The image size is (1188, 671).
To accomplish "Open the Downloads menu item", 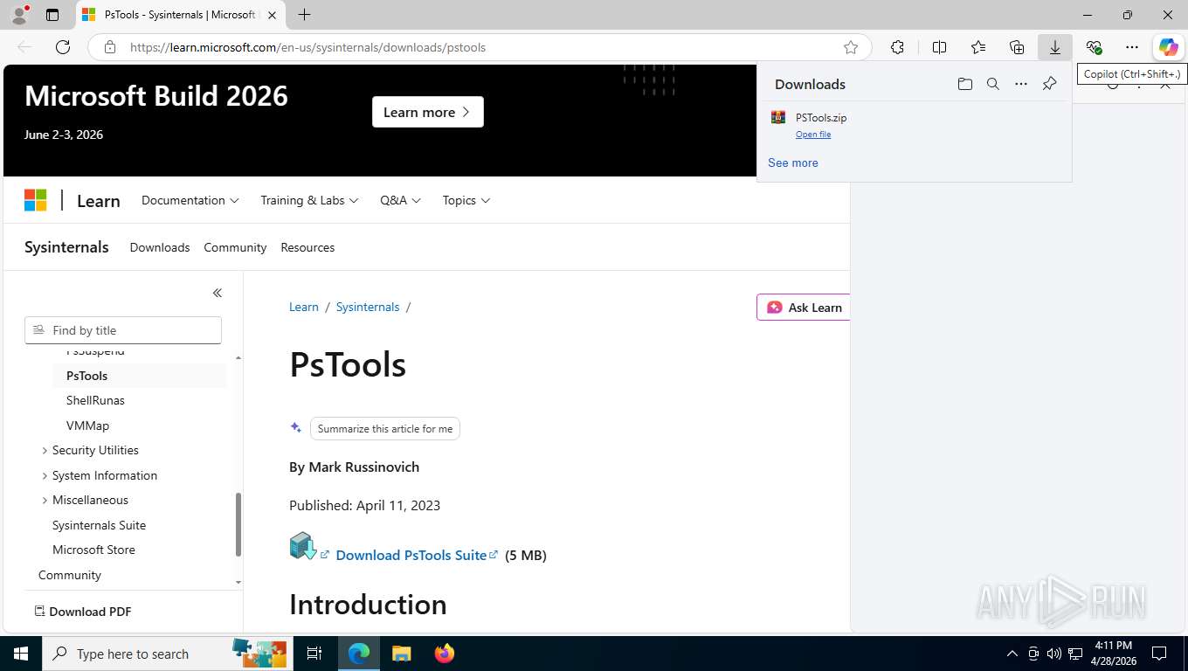I will tap(160, 247).
